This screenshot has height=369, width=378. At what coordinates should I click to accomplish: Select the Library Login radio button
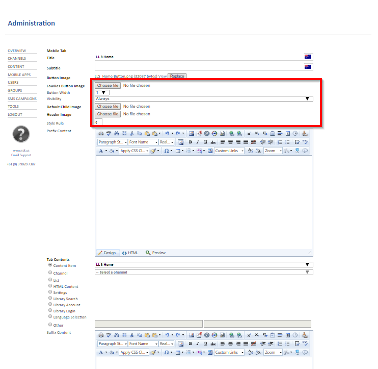[50, 310]
